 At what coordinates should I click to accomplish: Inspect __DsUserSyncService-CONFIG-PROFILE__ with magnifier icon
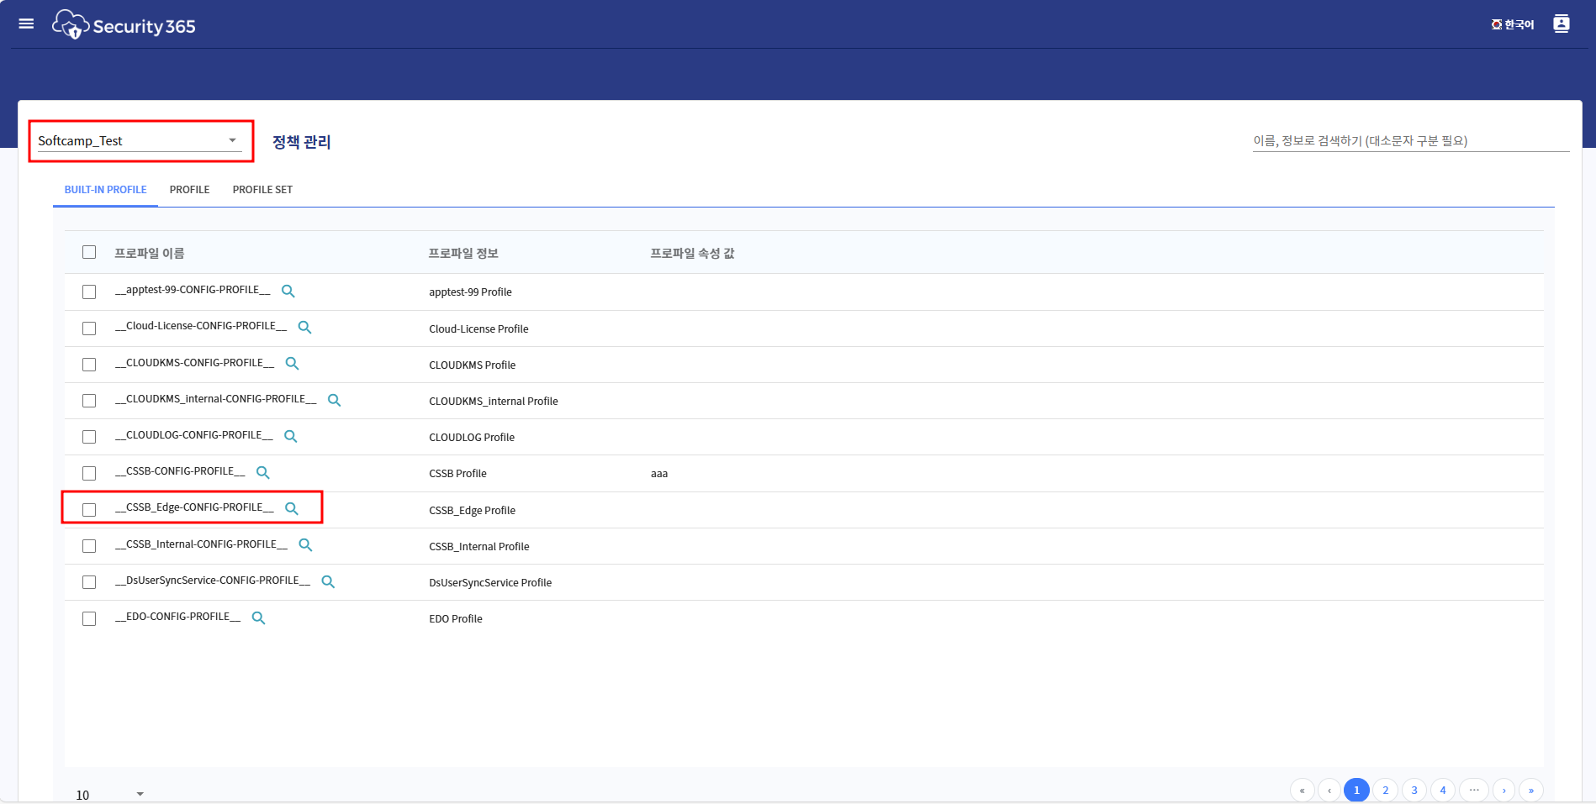pos(328,581)
